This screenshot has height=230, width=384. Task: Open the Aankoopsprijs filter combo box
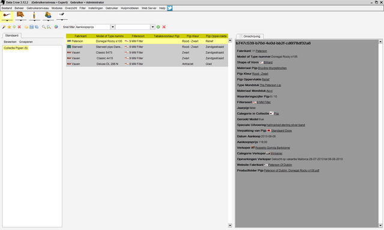point(95,27)
